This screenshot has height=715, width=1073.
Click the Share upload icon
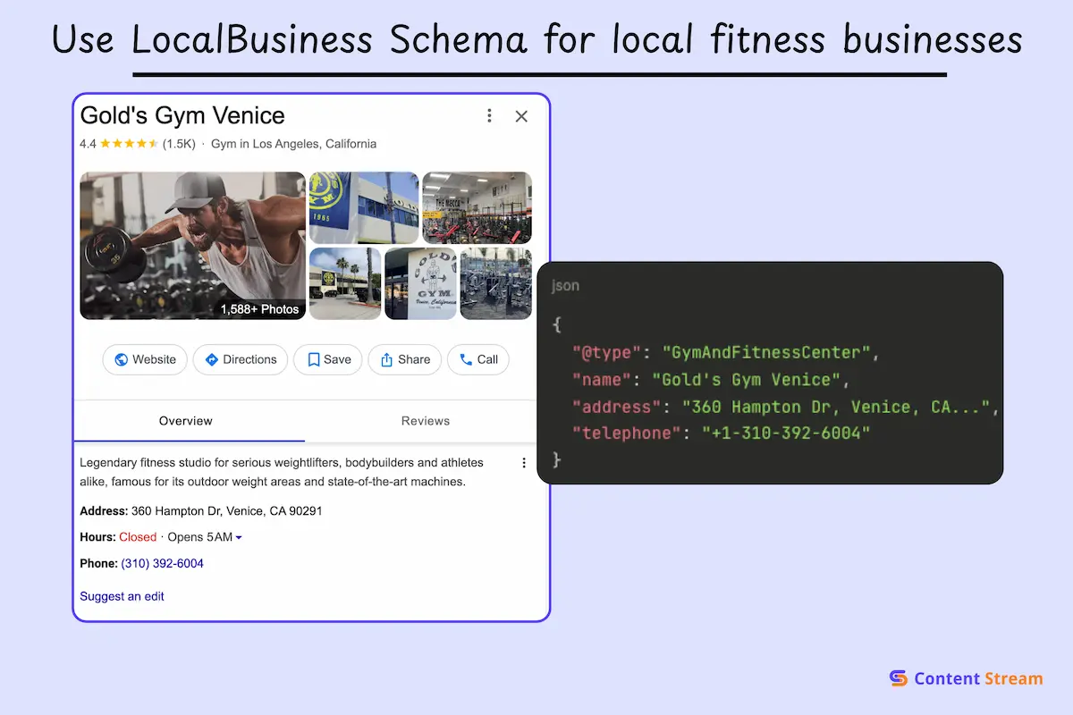pyautogui.click(x=387, y=359)
